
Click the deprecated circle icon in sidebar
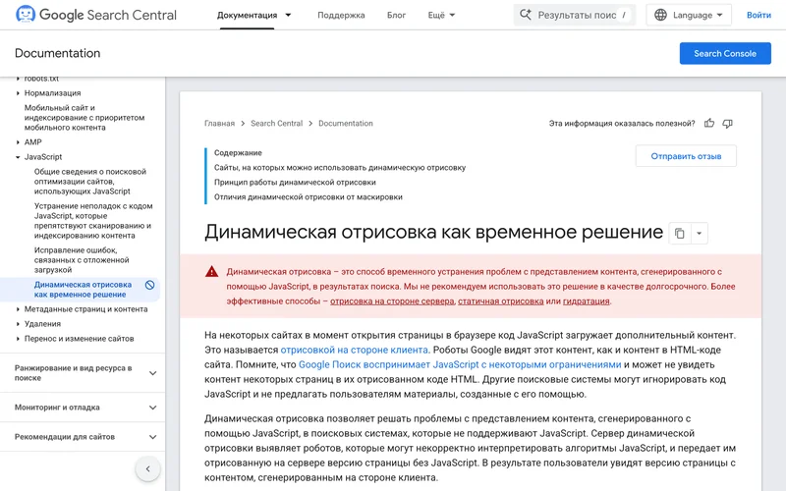point(149,285)
